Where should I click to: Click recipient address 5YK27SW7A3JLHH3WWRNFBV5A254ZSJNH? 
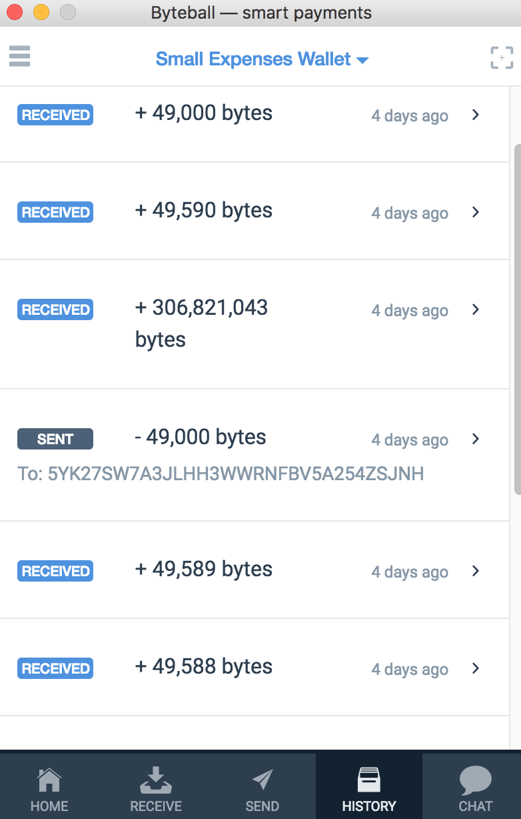pyautogui.click(x=236, y=474)
